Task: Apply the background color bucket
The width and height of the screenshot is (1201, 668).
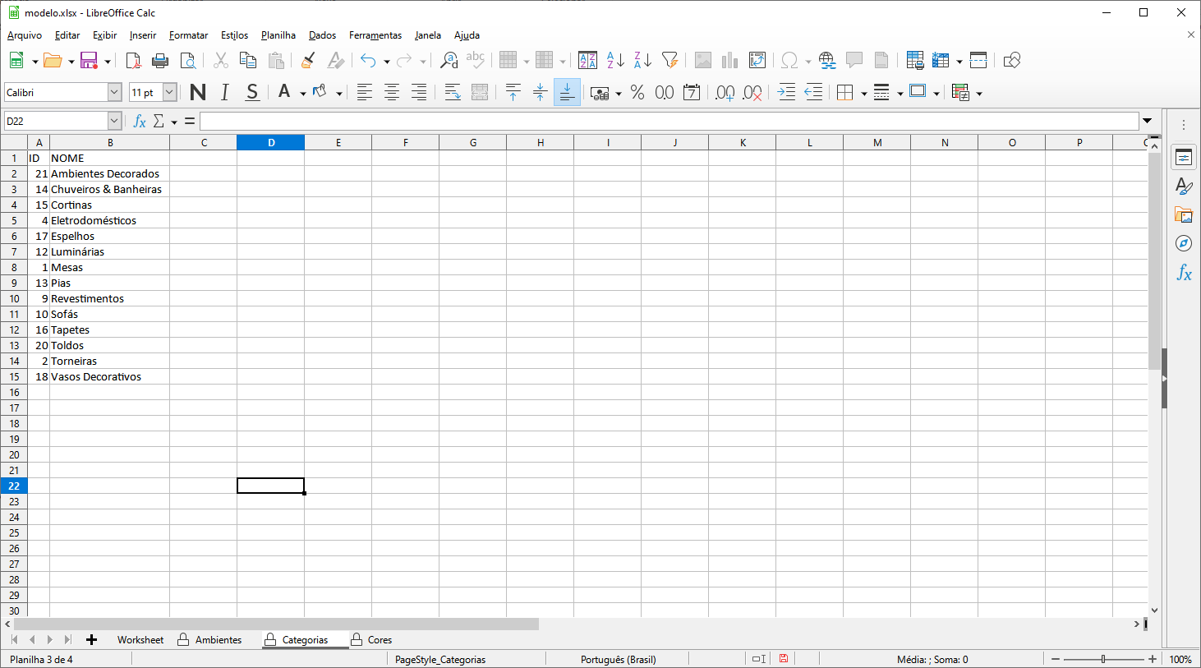Action: tap(320, 92)
